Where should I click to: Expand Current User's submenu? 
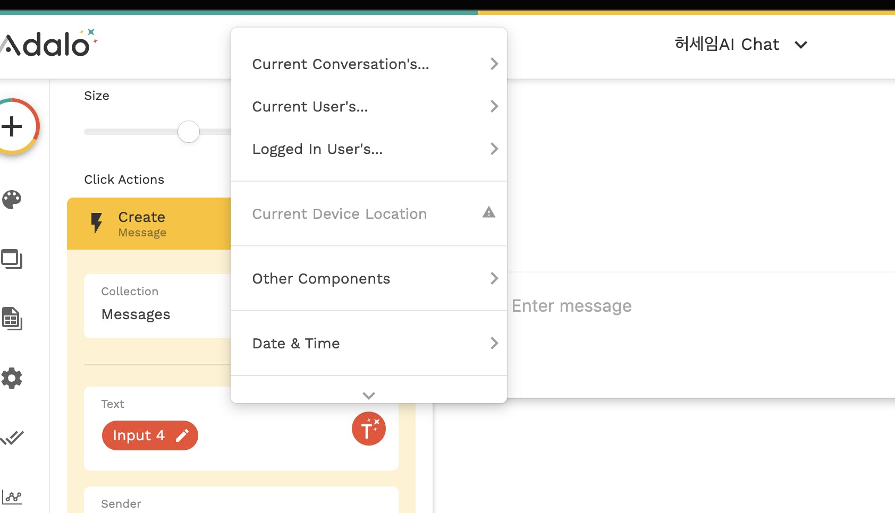coord(369,107)
